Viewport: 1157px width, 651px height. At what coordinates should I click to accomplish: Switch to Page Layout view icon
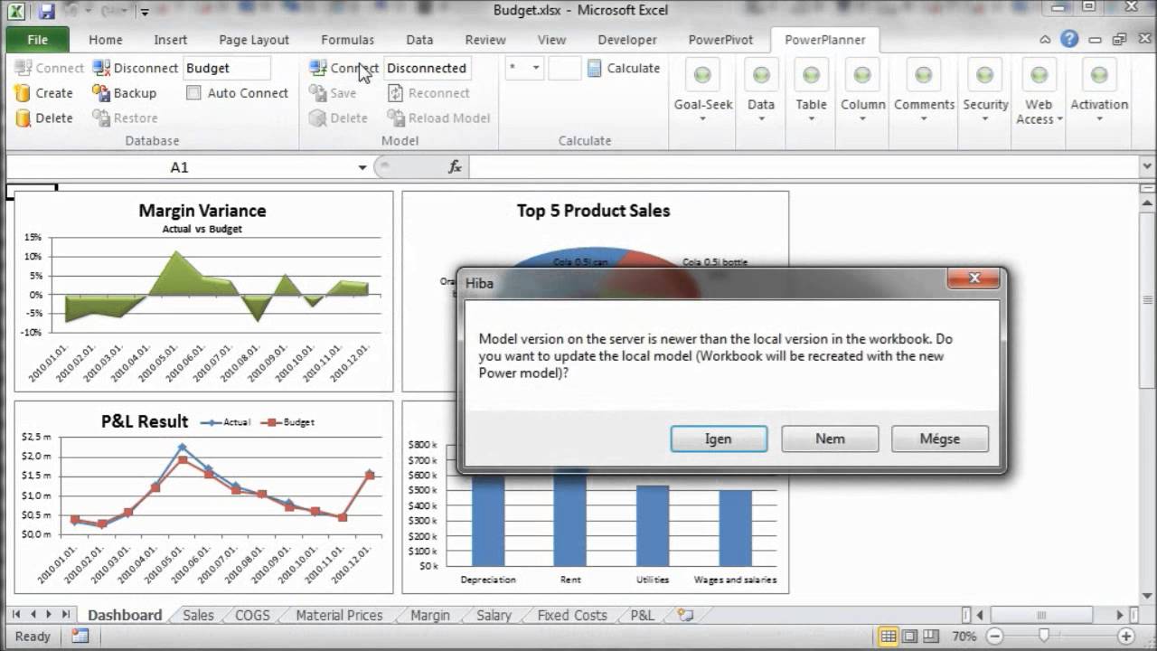(909, 637)
